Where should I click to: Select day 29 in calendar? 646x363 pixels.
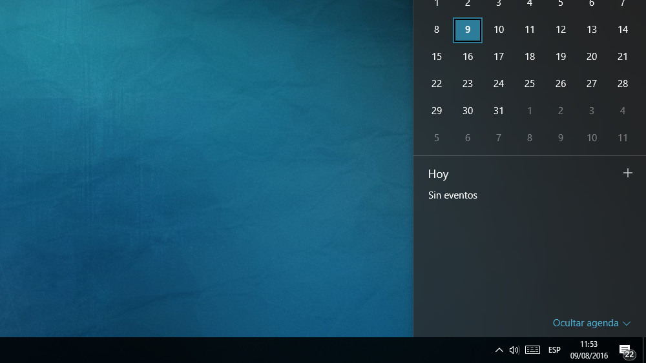[437, 111]
